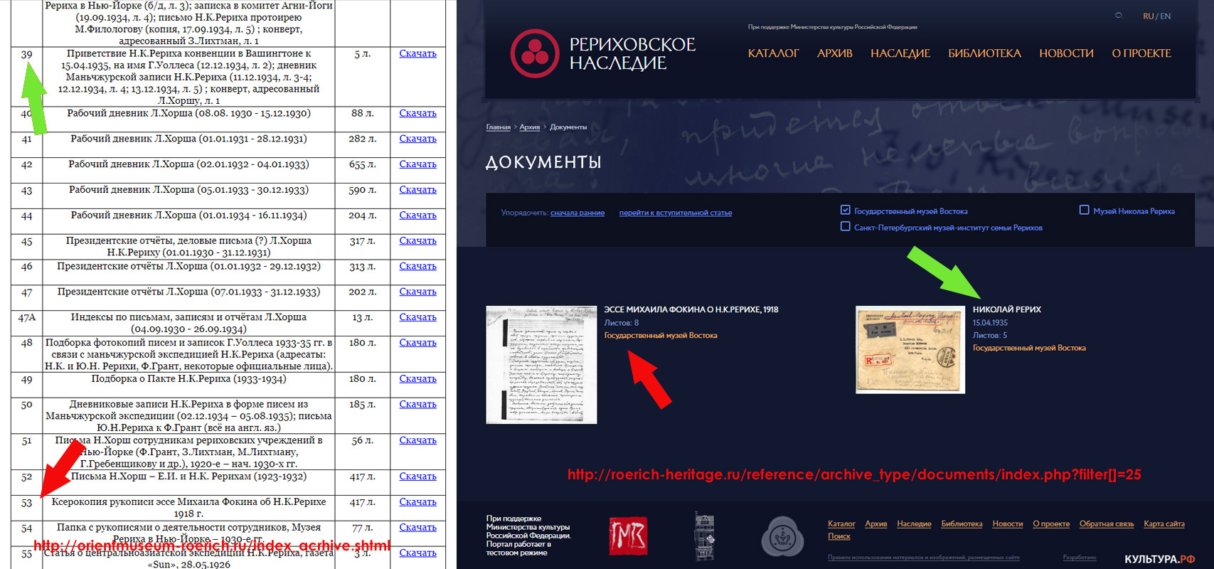Click the red ГМВ museum logo in footer

(x=628, y=536)
